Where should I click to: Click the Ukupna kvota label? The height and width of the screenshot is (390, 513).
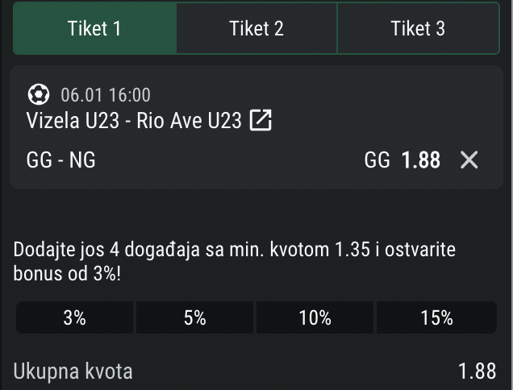tap(73, 371)
